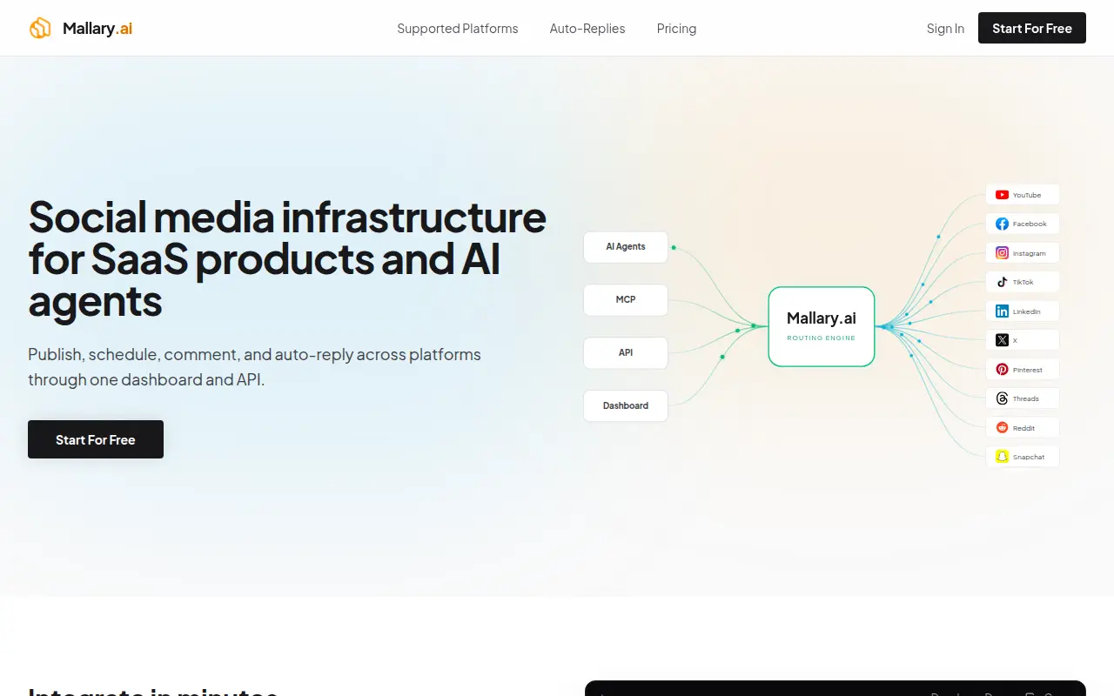Click the Mallary.ai Routing Engine box
The image size is (1114, 696).
point(822,326)
